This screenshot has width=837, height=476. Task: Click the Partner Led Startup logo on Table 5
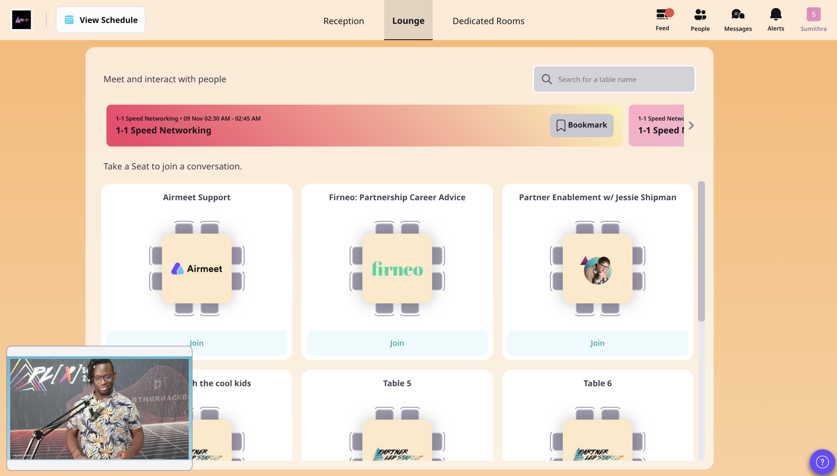(x=397, y=454)
